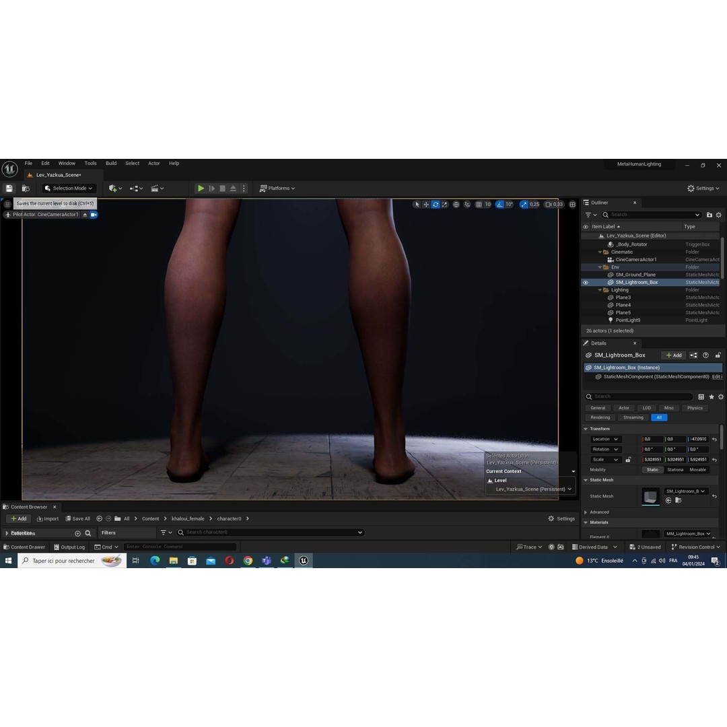
Task: Open the File menu
Action: click(28, 163)
